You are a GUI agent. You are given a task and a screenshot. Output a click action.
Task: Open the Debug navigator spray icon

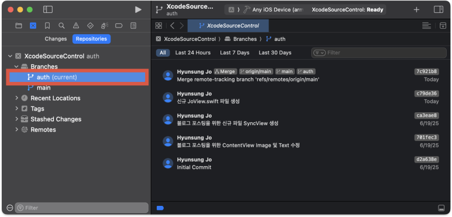tap(104, 26)
